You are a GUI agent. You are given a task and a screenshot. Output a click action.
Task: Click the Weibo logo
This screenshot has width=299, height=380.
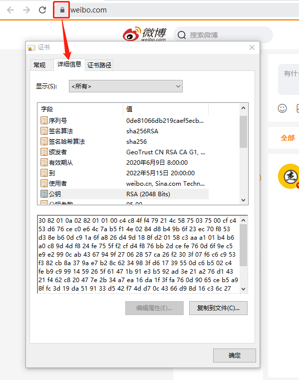145,34
